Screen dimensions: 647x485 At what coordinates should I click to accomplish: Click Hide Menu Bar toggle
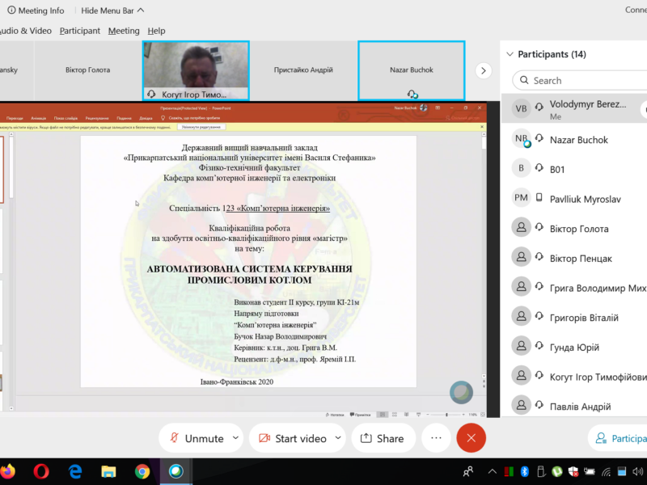112,11
